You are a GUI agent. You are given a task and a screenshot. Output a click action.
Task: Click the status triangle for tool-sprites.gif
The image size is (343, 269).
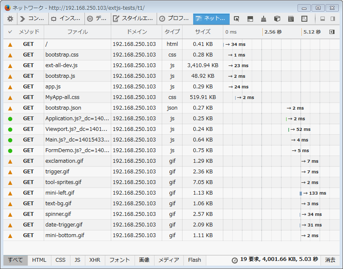pos(10,183)
